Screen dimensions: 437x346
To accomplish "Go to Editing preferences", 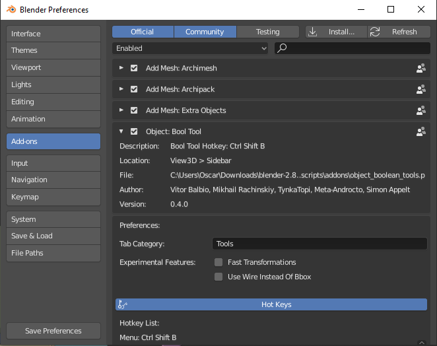I will [53, 102].
